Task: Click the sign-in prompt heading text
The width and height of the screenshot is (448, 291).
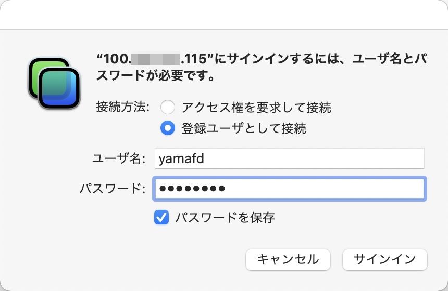Action: point(262,67)
